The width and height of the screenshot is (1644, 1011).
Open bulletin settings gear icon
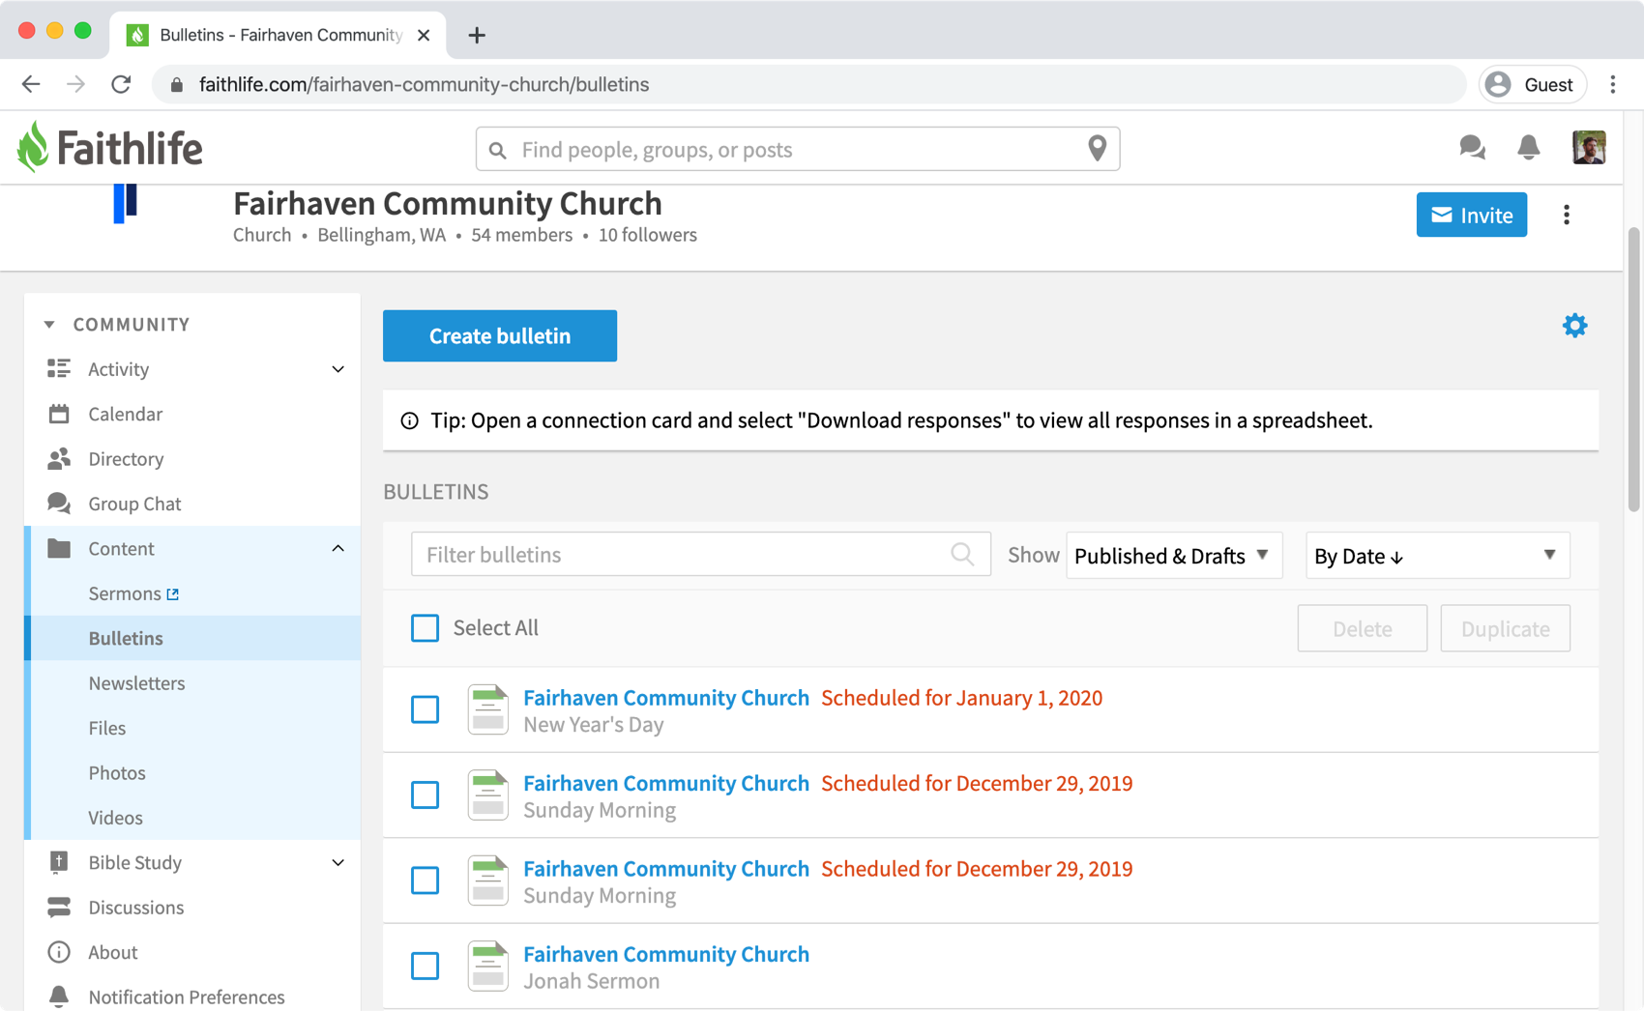click(1574, 326)
